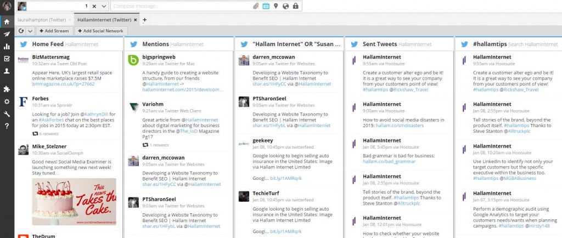Click the user profile avatar at top left

(x=7, y=6)
